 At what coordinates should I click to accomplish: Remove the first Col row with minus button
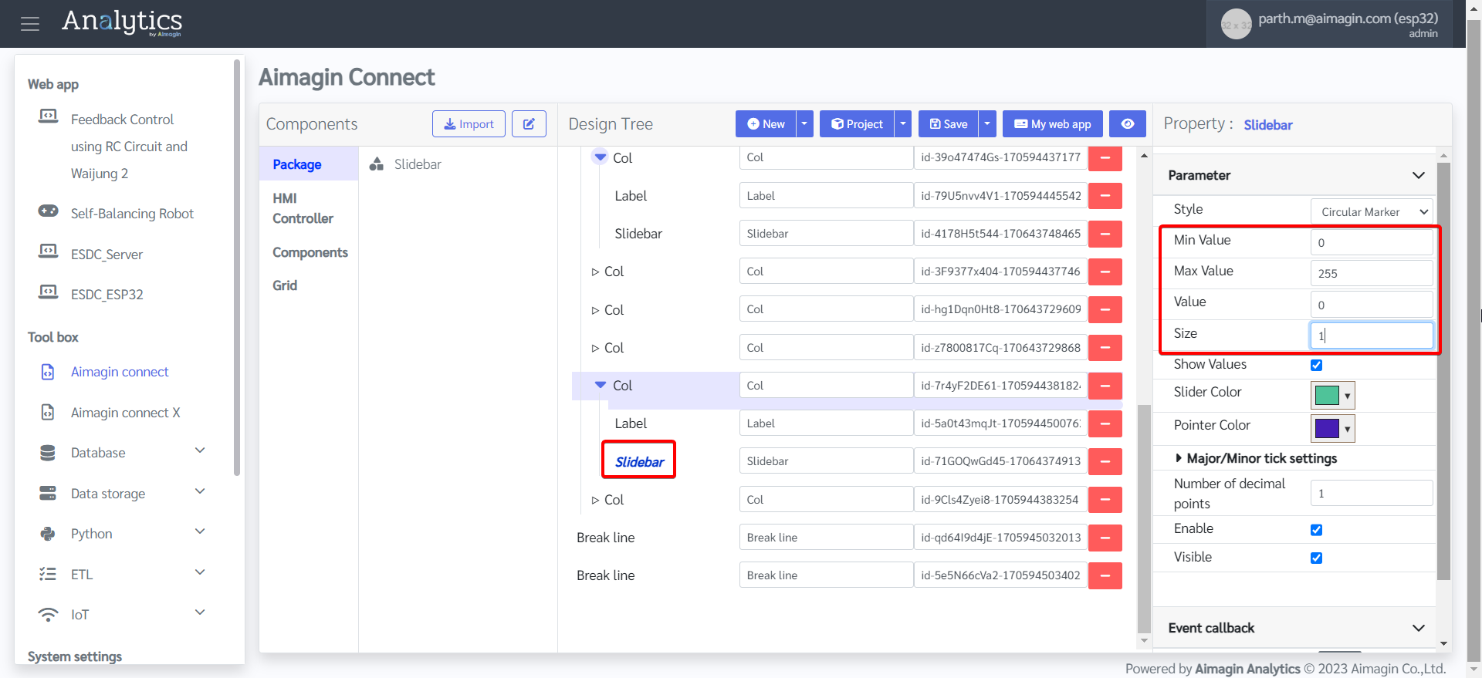[1105, 157]
